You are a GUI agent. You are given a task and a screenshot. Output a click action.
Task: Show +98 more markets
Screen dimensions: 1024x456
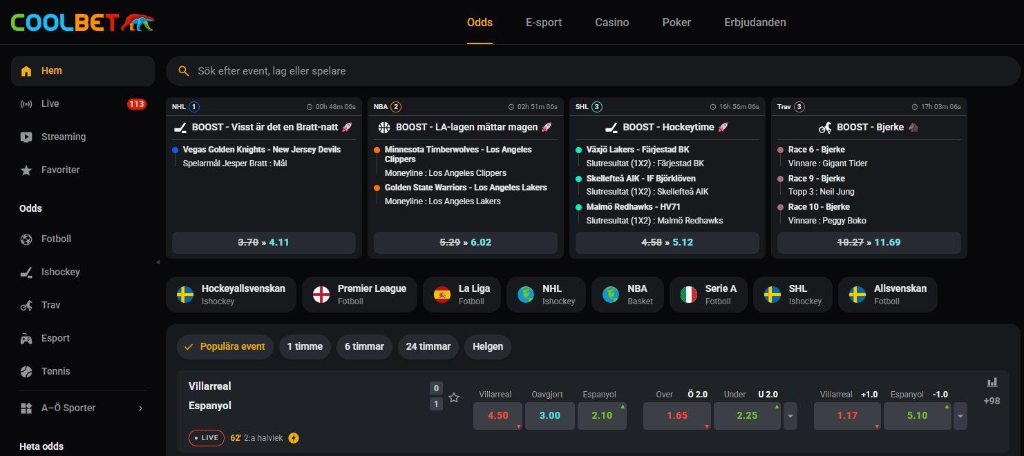click(992, 401)
